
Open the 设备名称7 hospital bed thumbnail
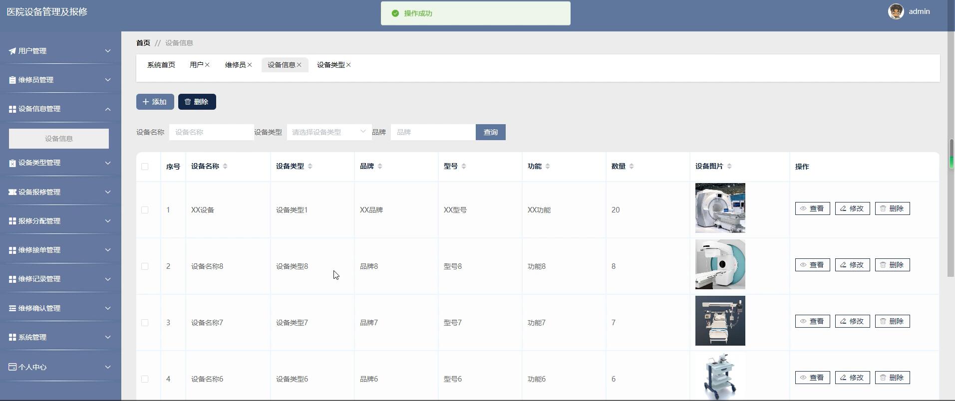click(x=720, y=321)
